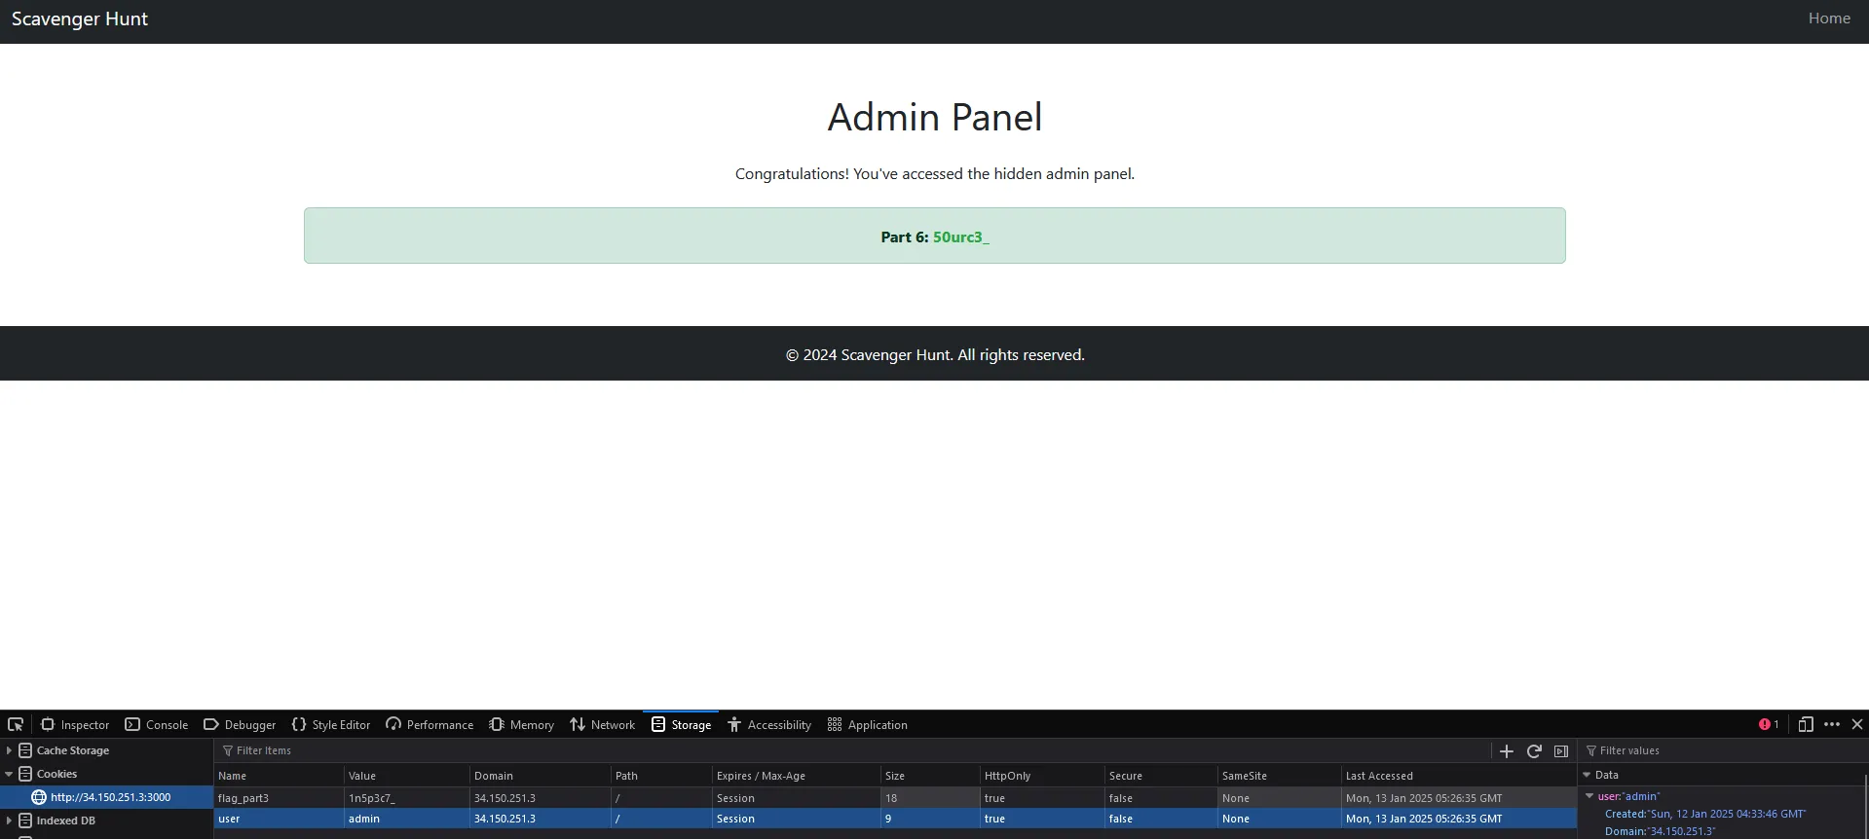Refresh the storage items list
Screen dimensions: 1869x839
(x=1534, y=750)
